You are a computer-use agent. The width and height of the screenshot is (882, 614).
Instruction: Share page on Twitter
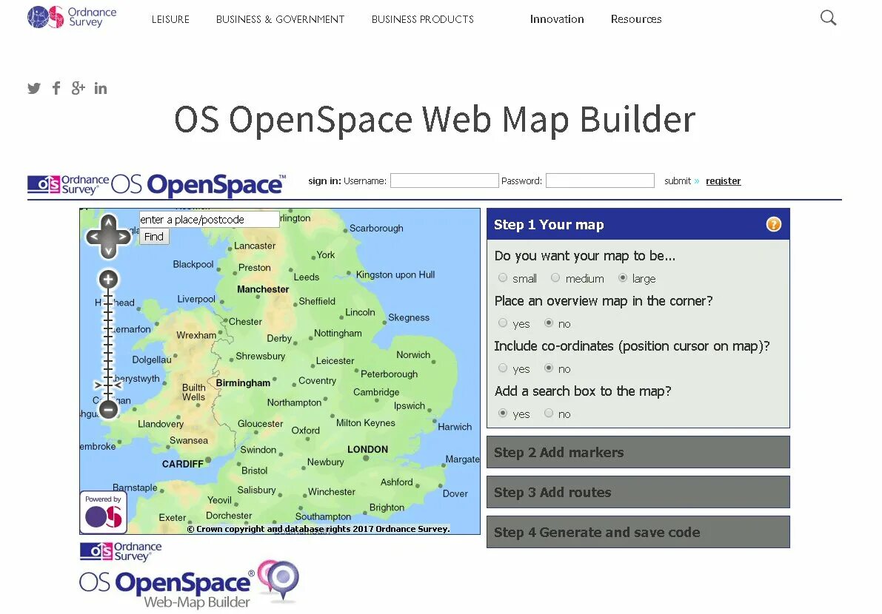(34, 88)
